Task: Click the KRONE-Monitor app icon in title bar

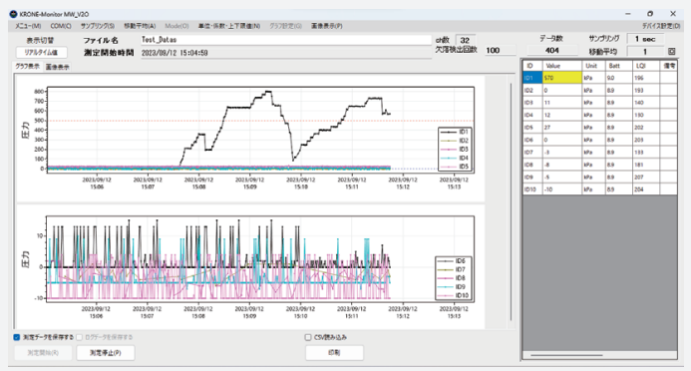Action: (13, 14)
